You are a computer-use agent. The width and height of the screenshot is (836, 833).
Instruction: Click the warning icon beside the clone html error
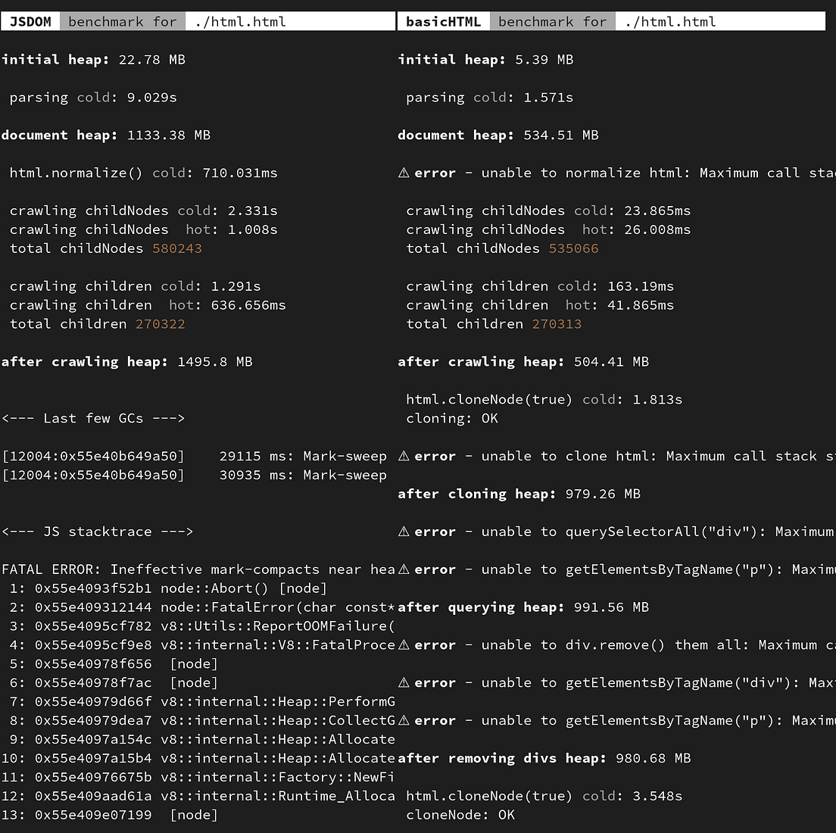pyautogui.click(x=404, y=456)
